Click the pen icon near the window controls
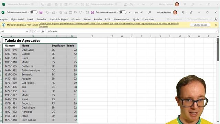 (x=191, y=12)
